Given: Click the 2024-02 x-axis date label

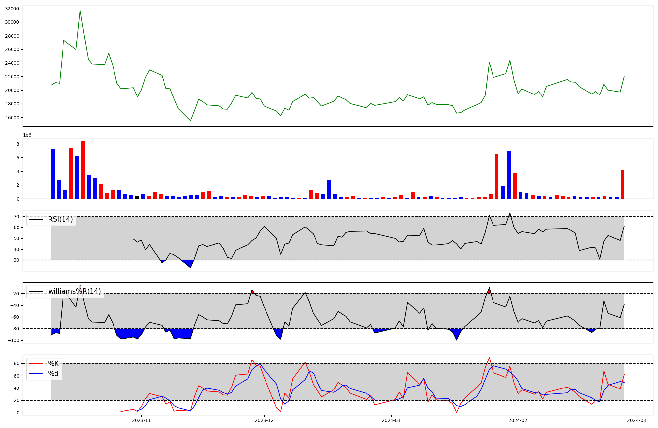Looking at the screenshot, I should (x=518, y=420).
